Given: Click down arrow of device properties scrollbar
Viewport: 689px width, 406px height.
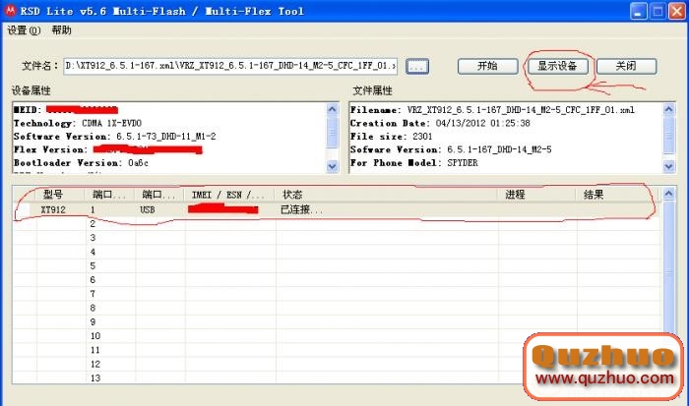Looking at the screenshot, I should tap(333, 167).
